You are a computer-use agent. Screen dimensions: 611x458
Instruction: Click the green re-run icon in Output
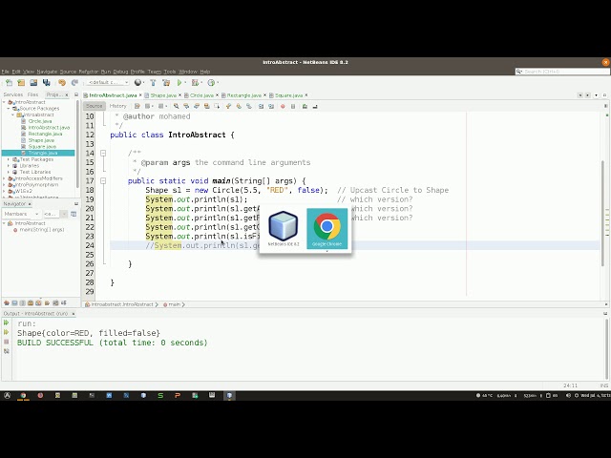(x=7, y=323)
